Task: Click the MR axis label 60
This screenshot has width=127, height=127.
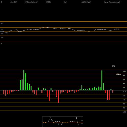Action: click(124, 80)
